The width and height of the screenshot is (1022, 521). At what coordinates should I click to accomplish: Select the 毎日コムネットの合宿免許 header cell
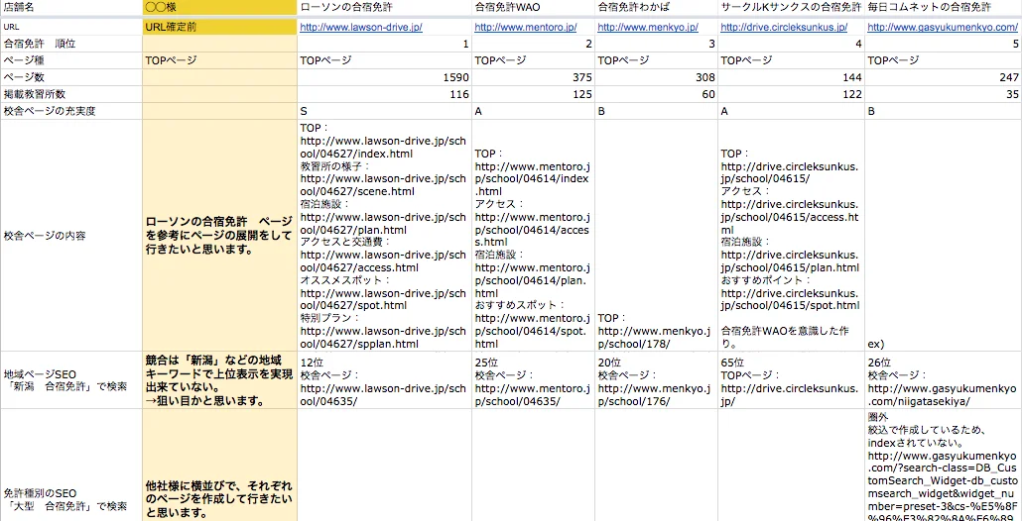944,8
